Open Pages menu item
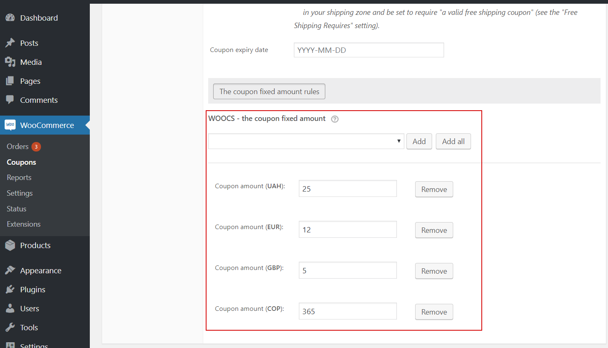 [x=45, y=81]
